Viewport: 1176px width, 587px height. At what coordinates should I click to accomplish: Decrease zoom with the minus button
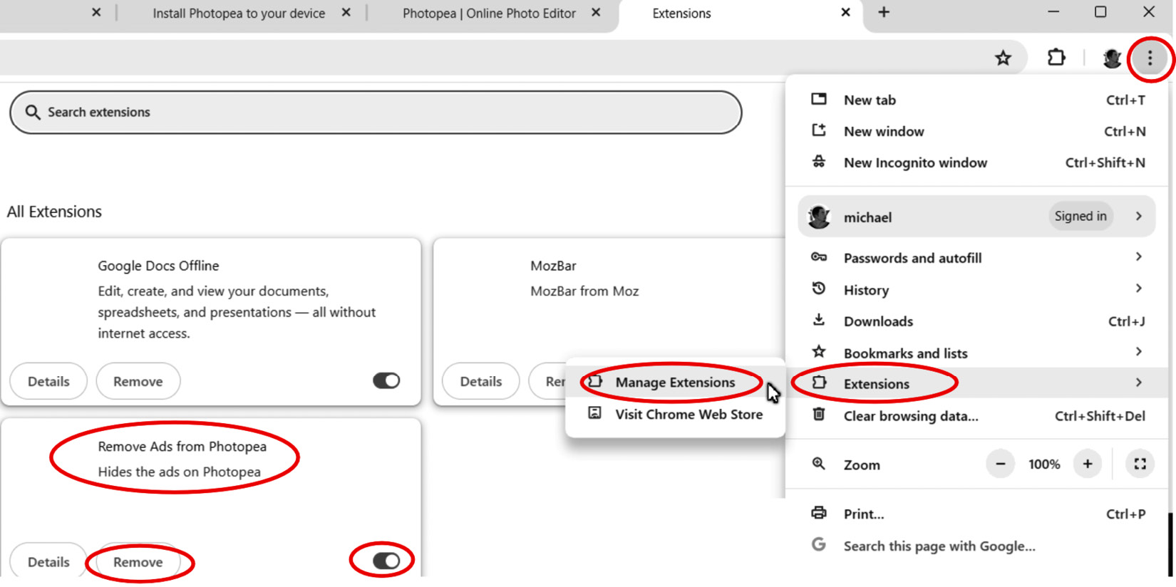[1000, 464]
